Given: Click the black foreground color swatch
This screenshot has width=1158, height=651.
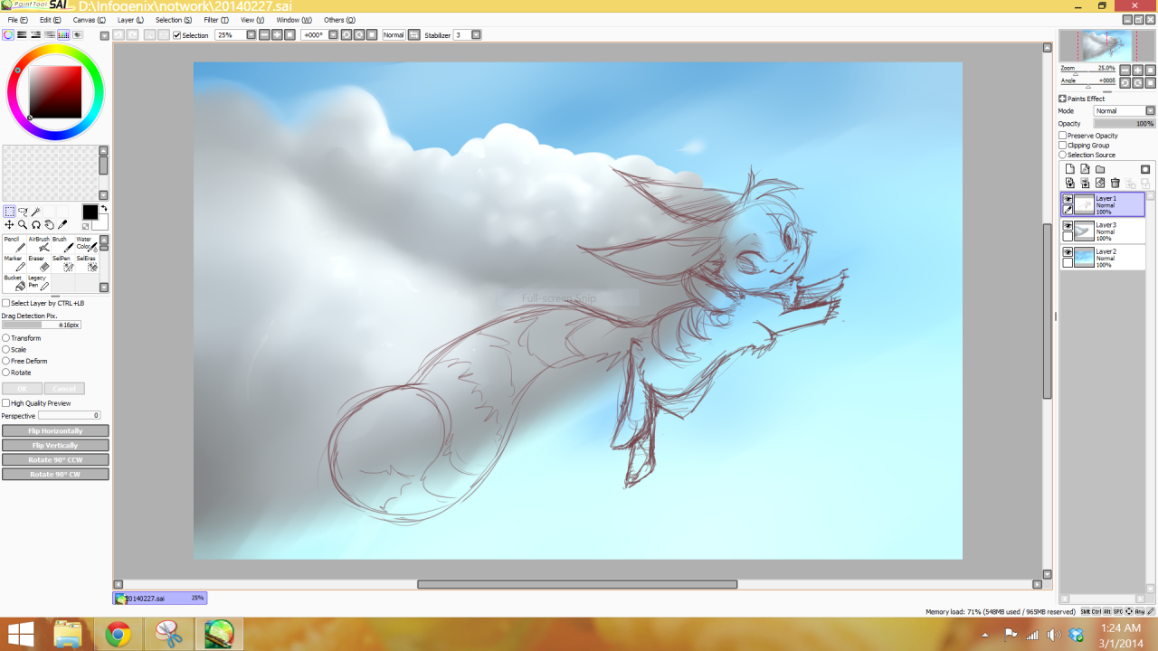Looking at the screenshot, I should click(90, 212).
